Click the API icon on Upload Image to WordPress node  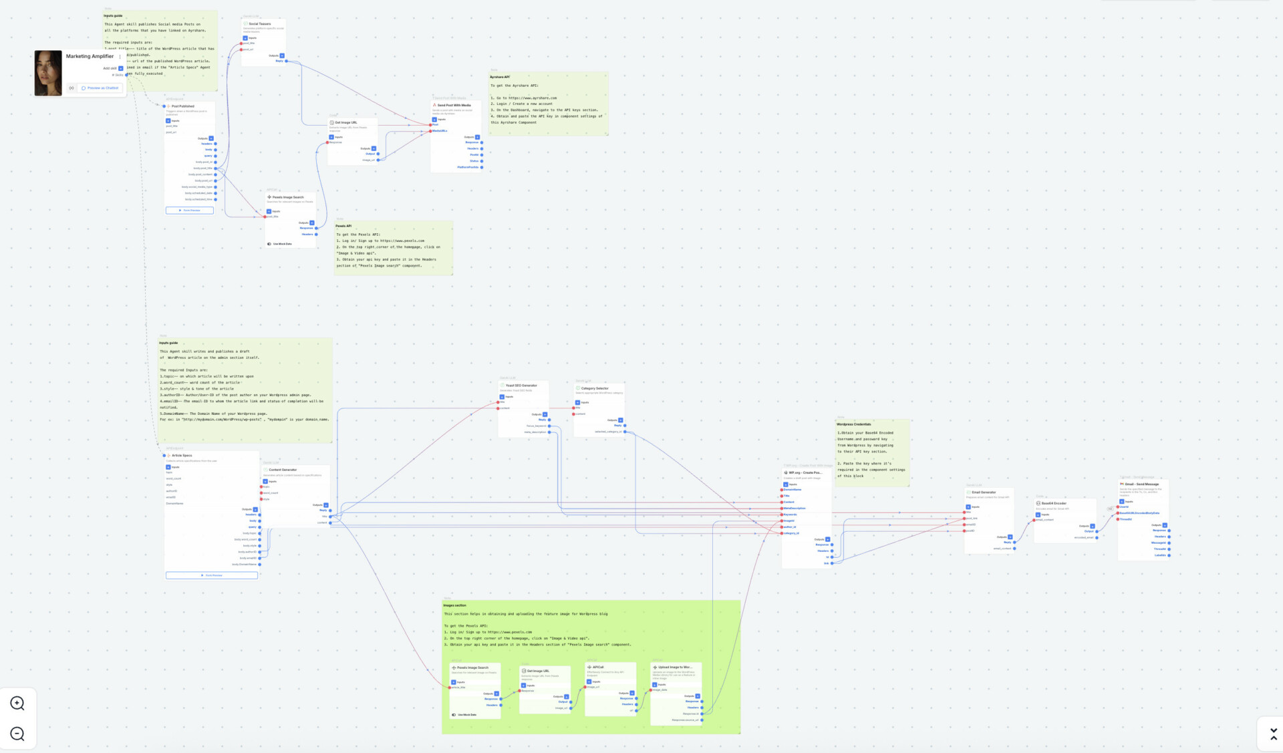click(655, 667)
